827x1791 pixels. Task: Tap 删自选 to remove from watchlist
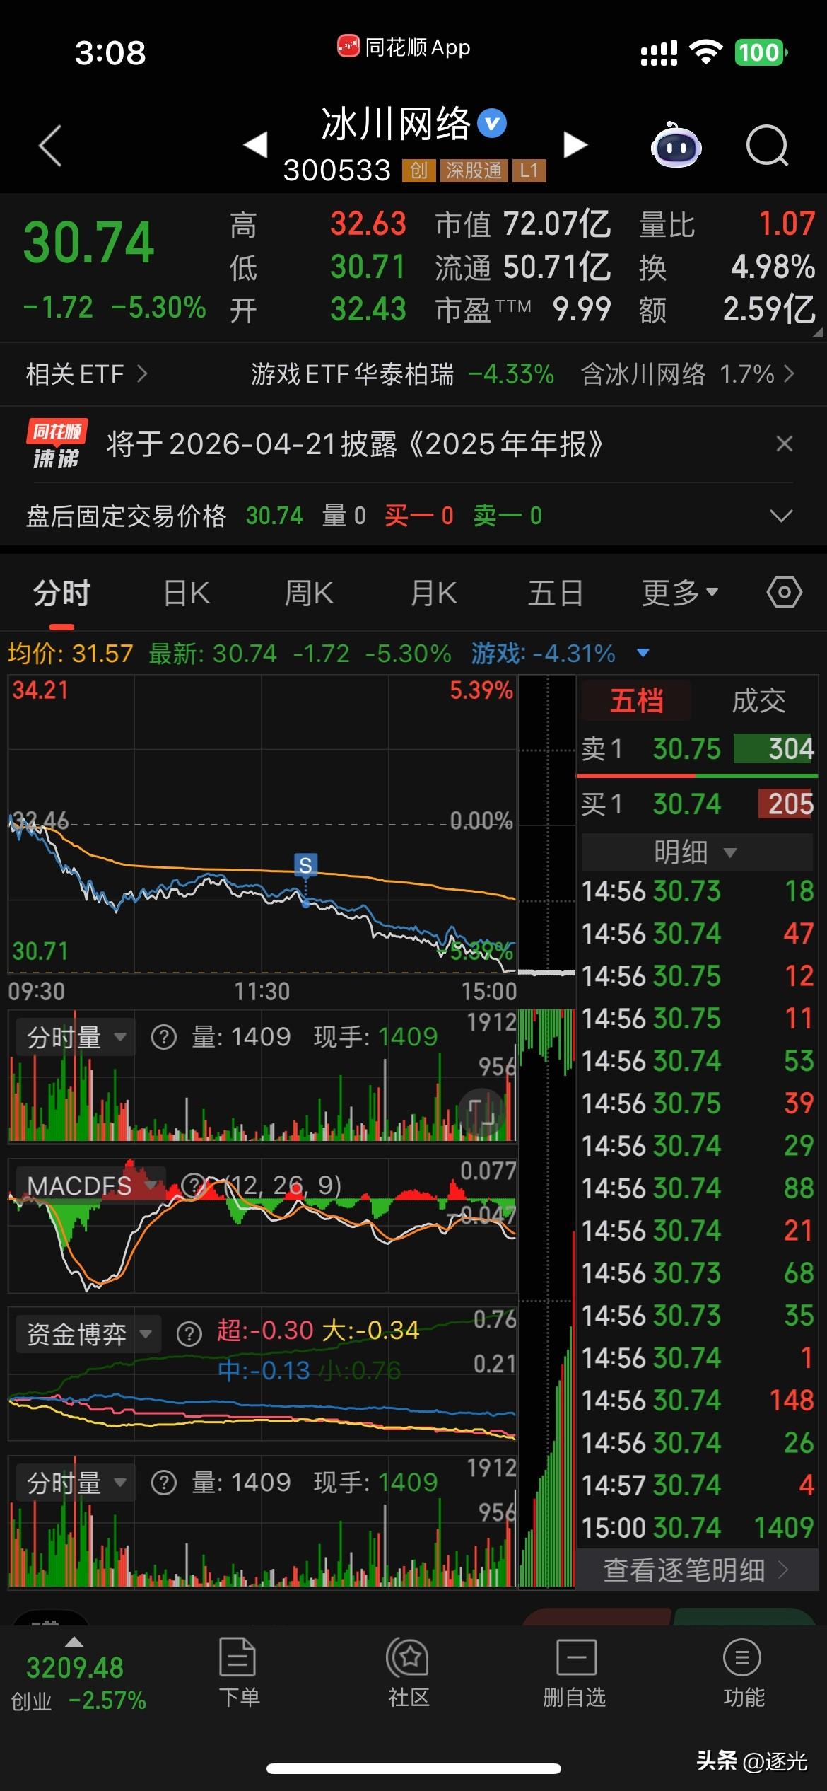pos(575,1674)
